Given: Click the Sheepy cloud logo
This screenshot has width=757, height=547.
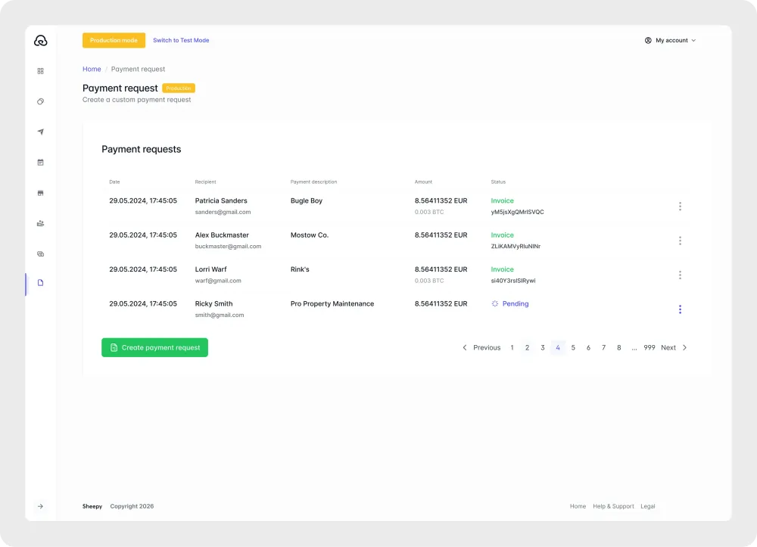Looking at the screenshot, I should tap(41, 41).
